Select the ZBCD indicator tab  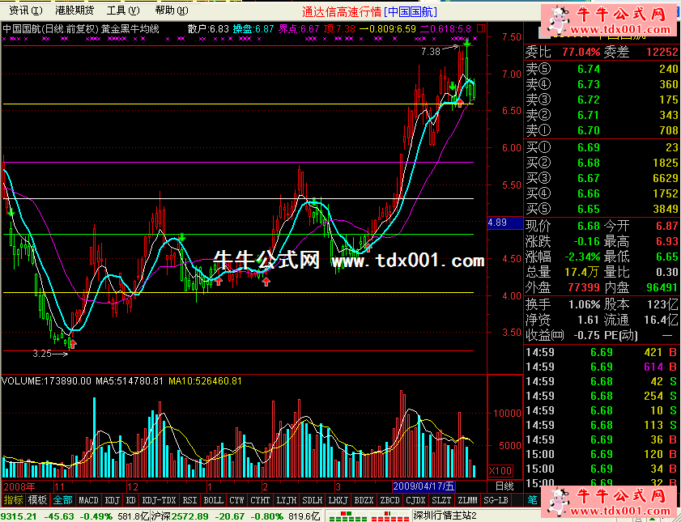tap(389, 500)
